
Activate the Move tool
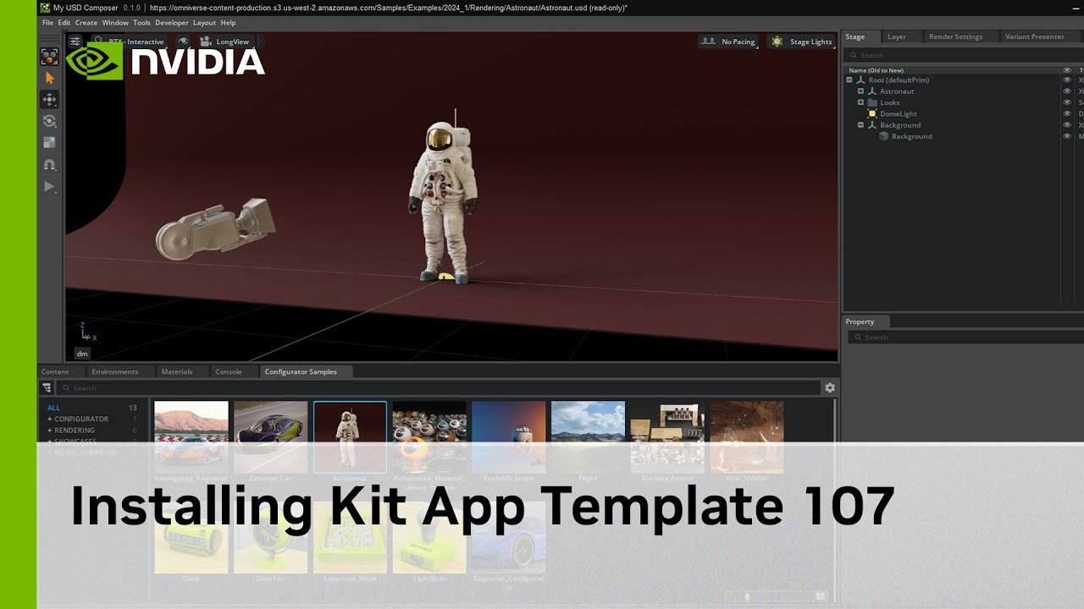49,99
